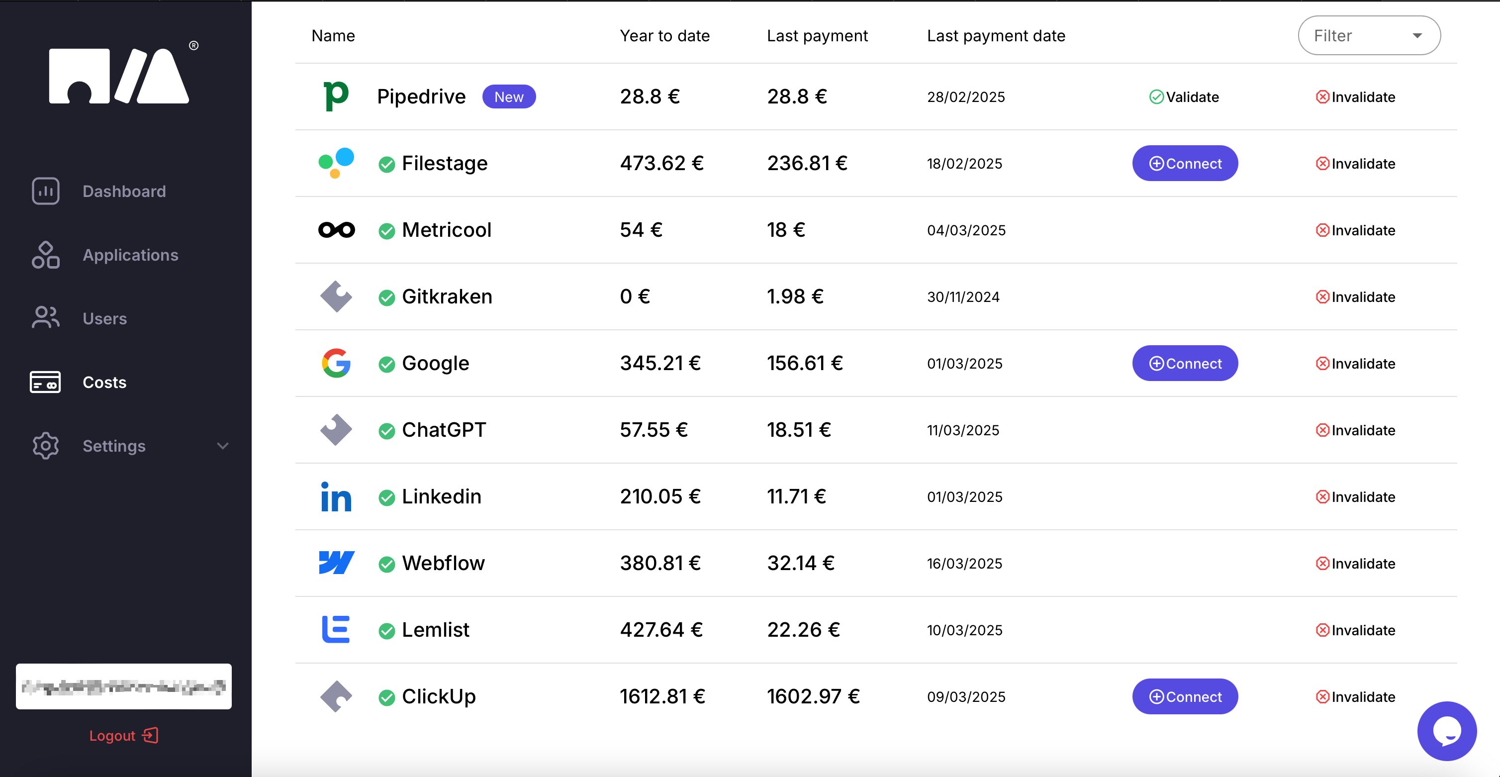This screenshot has width=1500, height=777.
Task: Click the Metricool infinity logo
Action: pyautogui.click(x=336, y=229)
